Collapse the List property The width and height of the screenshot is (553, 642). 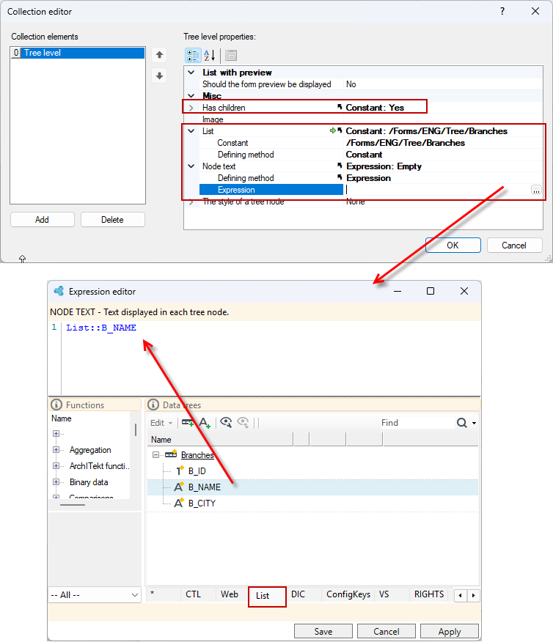(191, 131)
